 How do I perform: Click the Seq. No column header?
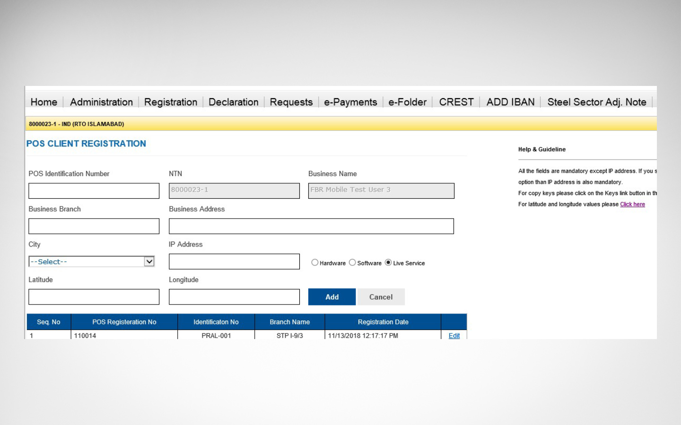coord(49,322)
